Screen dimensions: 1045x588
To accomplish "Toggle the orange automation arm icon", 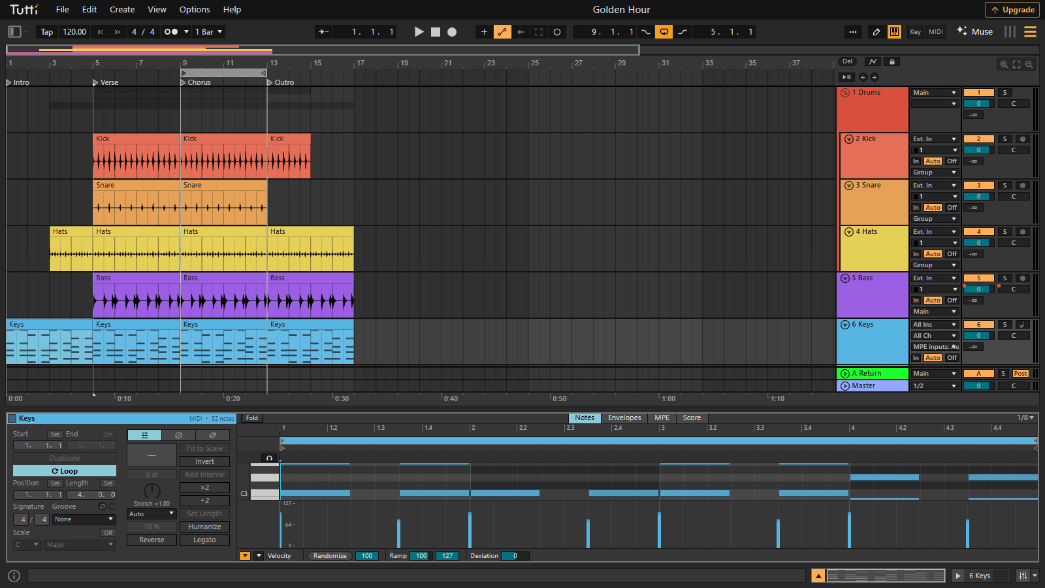I will click(x=502, y=31).
